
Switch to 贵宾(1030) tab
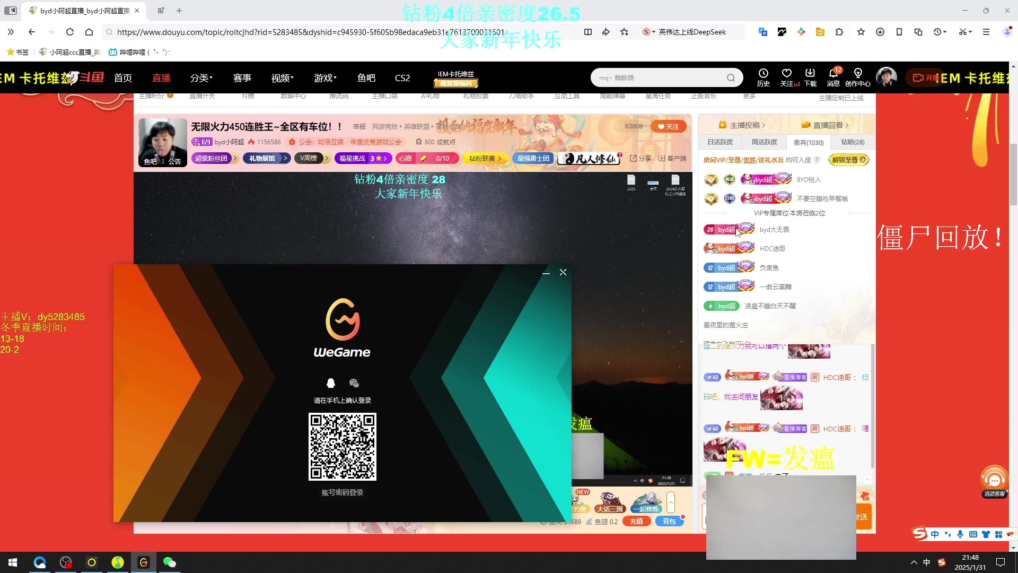tap(809, 142)
